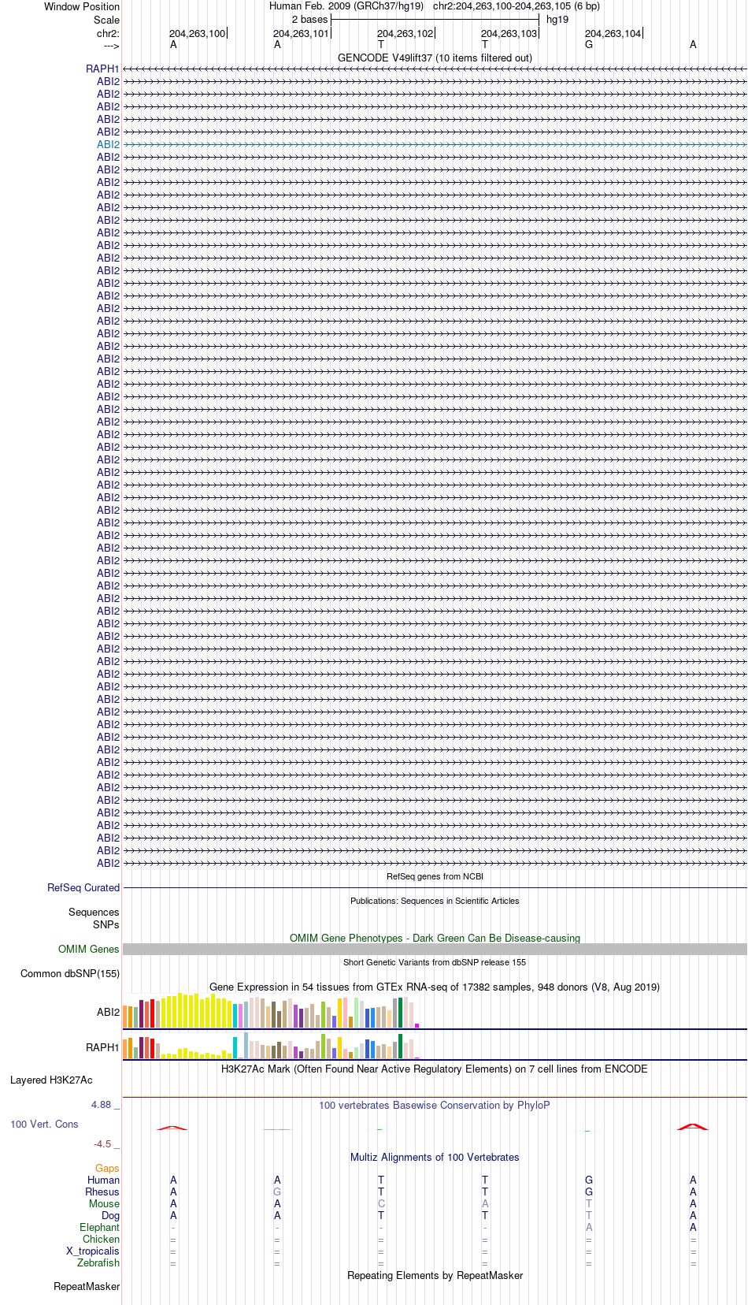Click the RepeatMasker track label

click(x=87, y=1287)
